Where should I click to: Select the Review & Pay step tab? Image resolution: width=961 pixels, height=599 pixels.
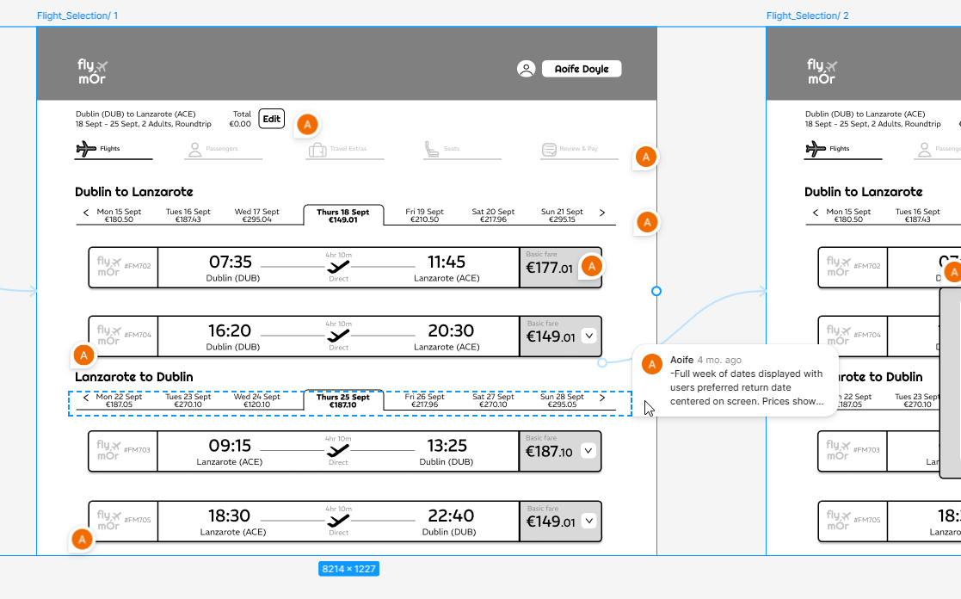coord(579,150)
